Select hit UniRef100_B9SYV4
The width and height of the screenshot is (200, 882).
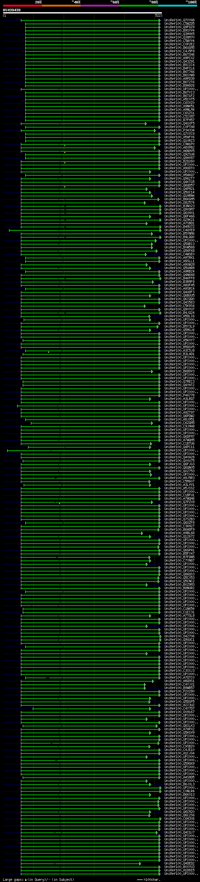[x=179, y=30]
